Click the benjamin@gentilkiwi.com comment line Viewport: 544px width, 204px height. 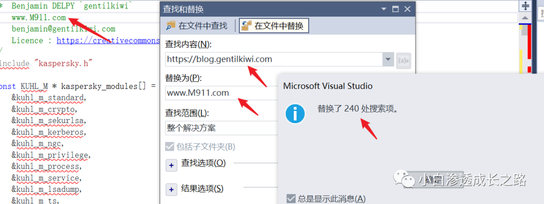coord(63,29)
